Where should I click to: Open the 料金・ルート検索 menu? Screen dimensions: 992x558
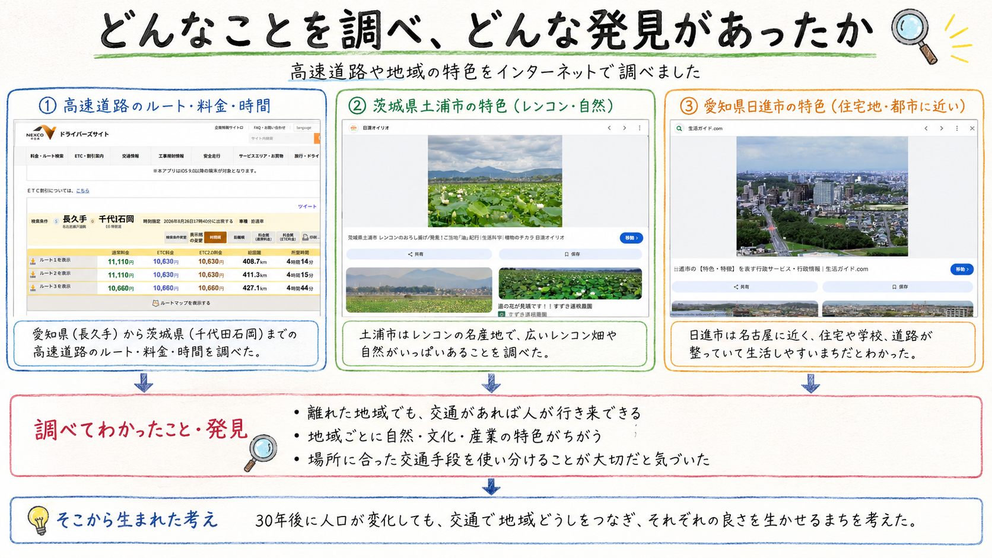tap(47, 156)
